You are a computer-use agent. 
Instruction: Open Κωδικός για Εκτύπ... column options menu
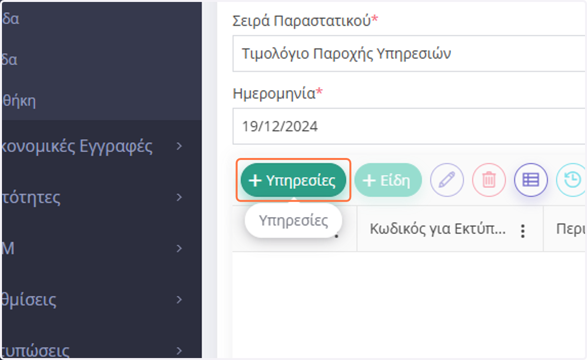click(523, 230)
